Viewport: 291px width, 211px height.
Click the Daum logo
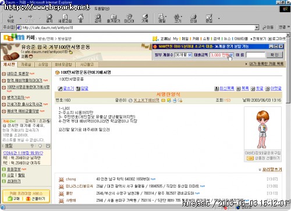(x=14, y=37)
